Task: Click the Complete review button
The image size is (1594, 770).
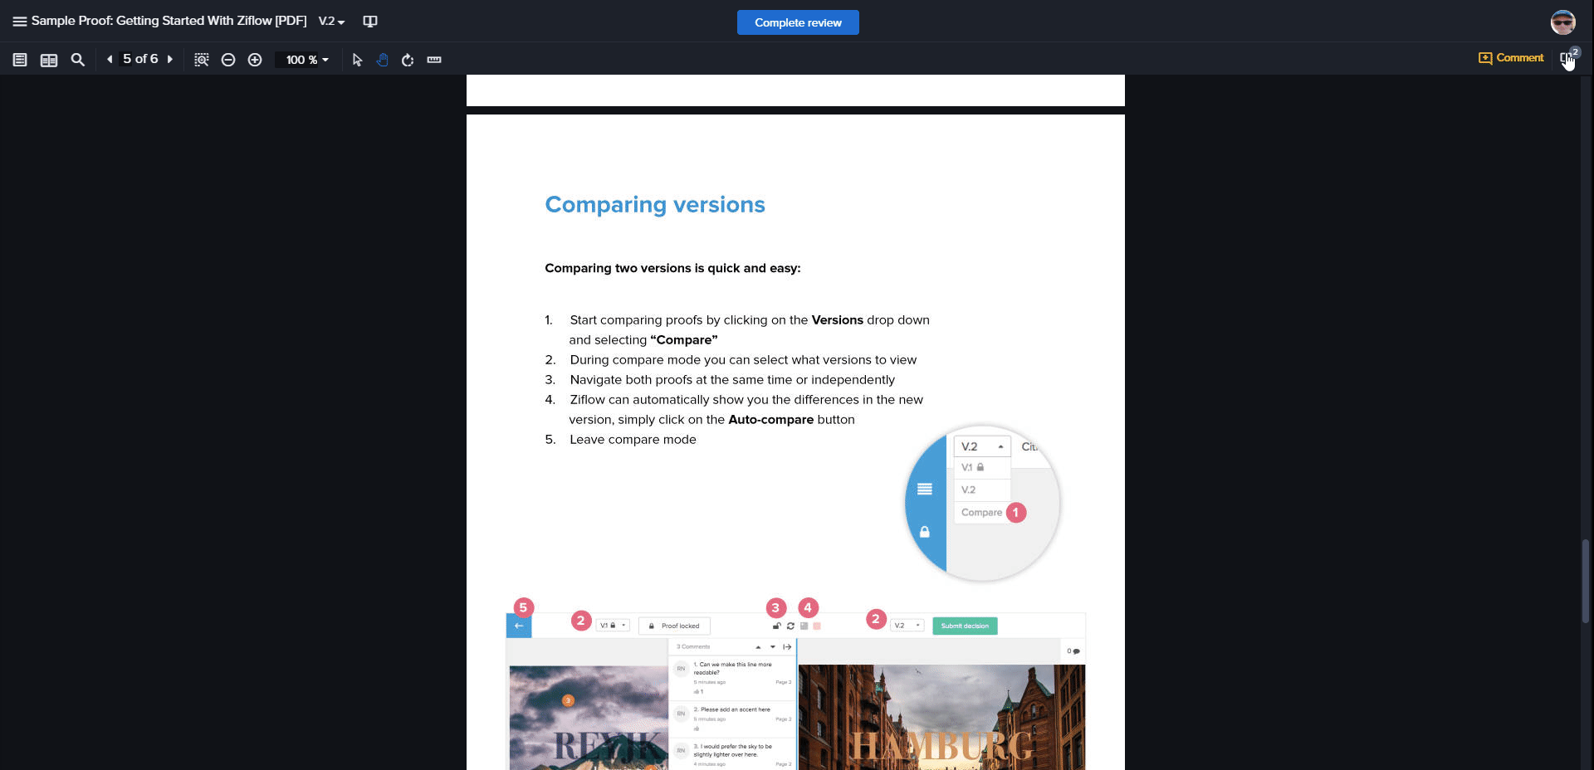Action: click(x=798, y=22)
